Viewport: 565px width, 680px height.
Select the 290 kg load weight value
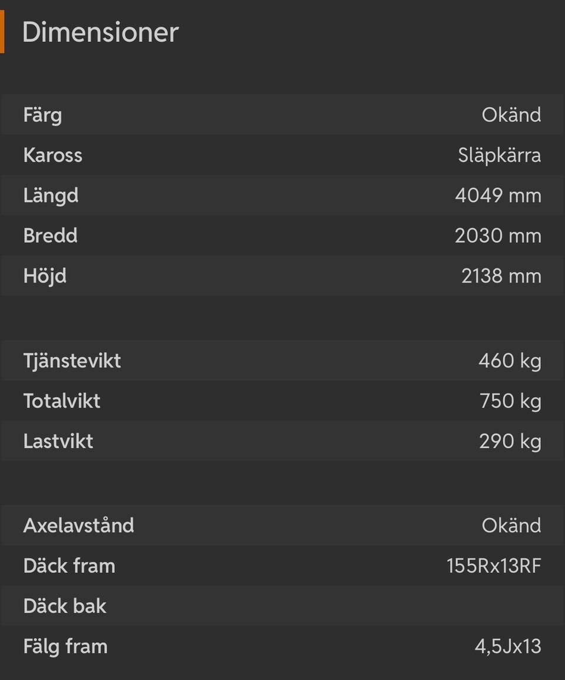pos(510,441)
